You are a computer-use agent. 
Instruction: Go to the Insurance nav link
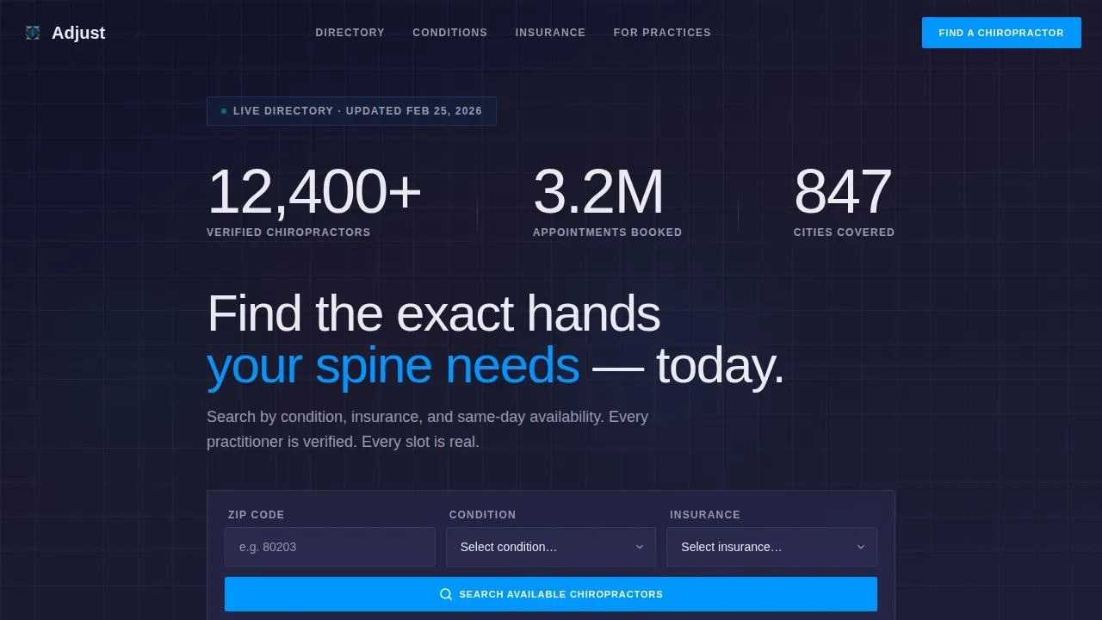[550, 33]
